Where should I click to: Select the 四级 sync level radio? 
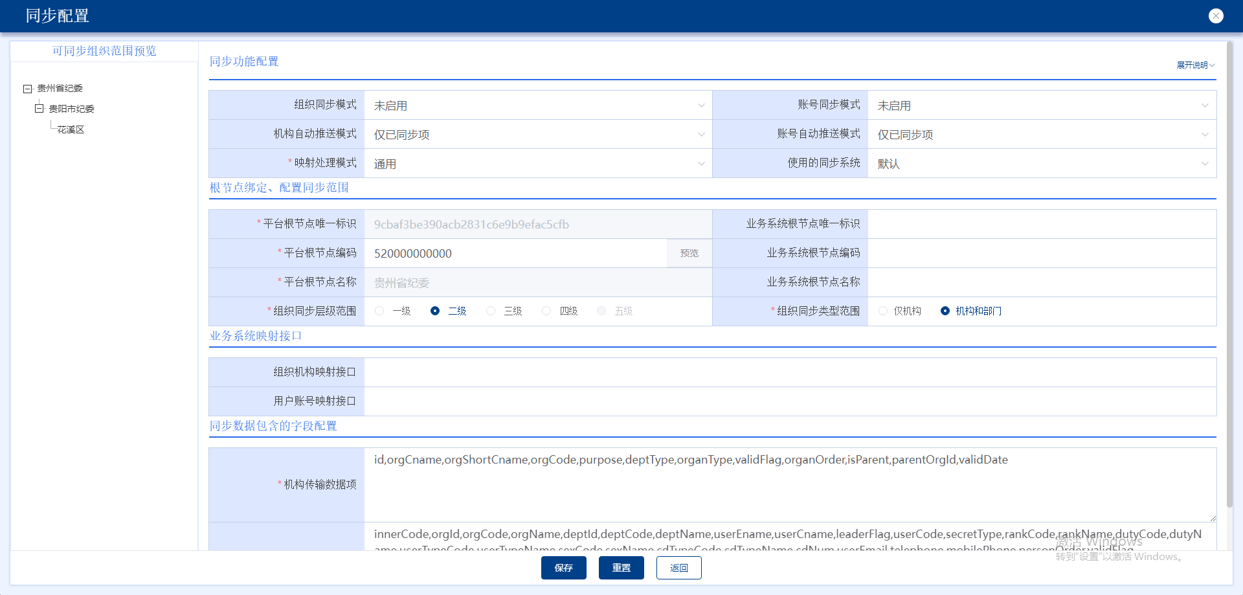pos(546,311)
